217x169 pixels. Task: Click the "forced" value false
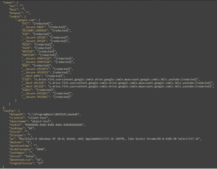[30, 156]
